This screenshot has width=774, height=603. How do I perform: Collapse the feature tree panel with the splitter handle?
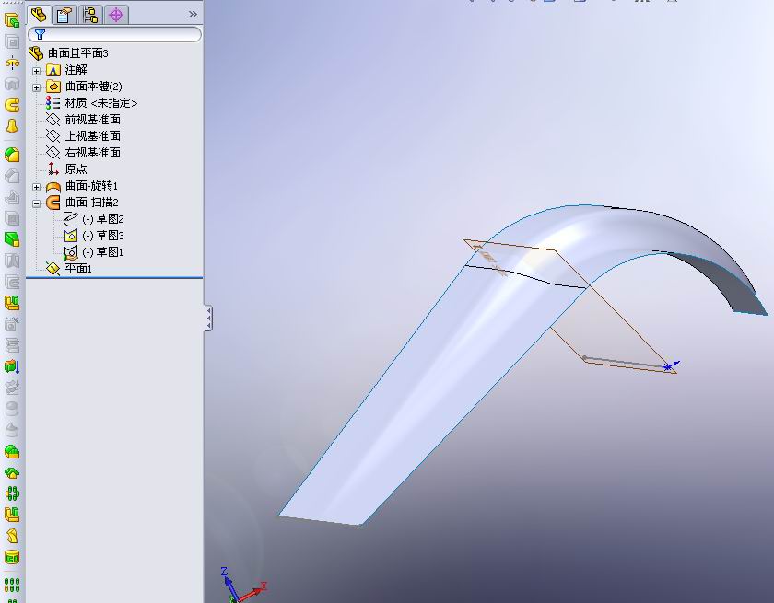coord(209,318)
